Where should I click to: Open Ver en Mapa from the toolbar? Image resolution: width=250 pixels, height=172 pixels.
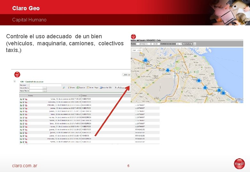tap(93, 87)
